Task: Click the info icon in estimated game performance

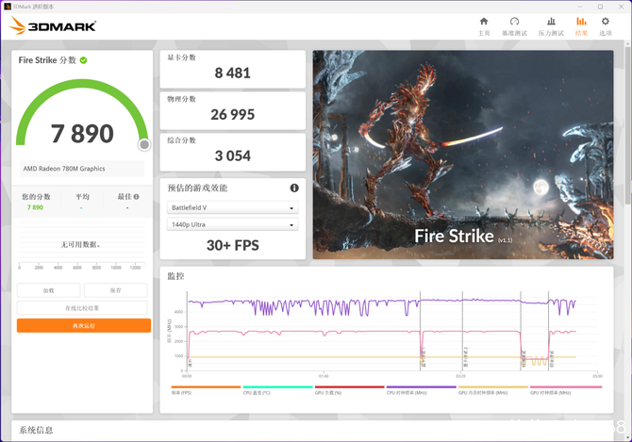Action: [x=294, y=188]
